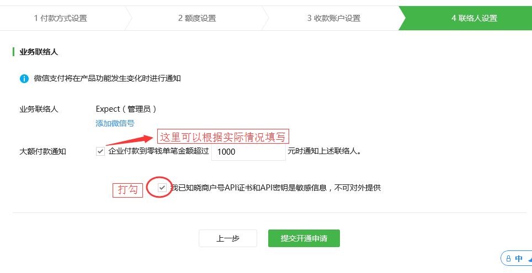This screenshot has height=273, width=532.
Task: Click the blue info icon beside 微信支付 notice
Action: click(24, 79)
